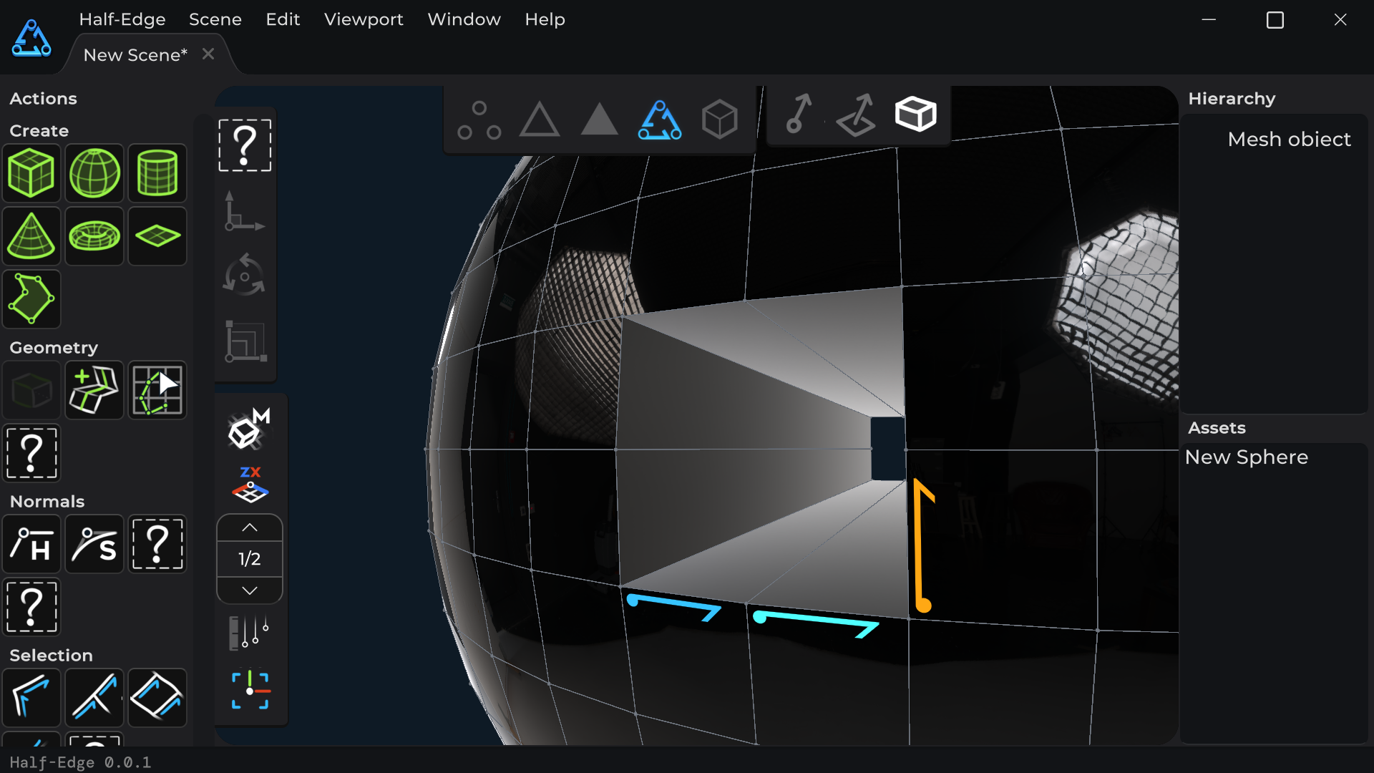Screen dimensions: 1374x773
Task: Decrease the step value below 1/2
Action: tap(250, 590)
